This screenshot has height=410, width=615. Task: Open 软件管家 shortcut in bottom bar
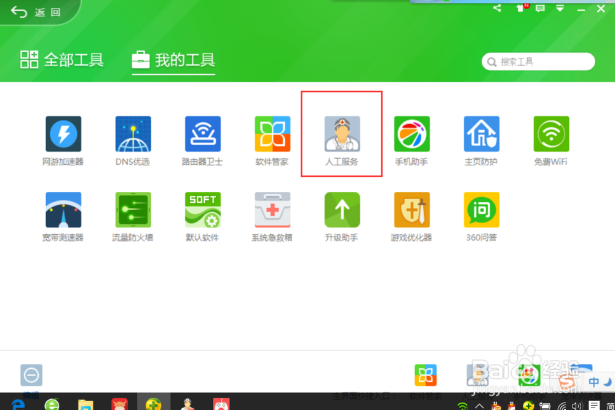tap(426, 375)
